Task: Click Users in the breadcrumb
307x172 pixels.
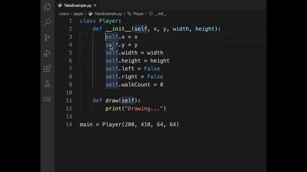Action: pos(64,14)
